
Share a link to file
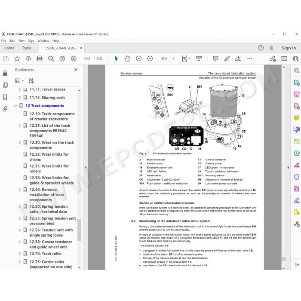click(x=273, y=58)
